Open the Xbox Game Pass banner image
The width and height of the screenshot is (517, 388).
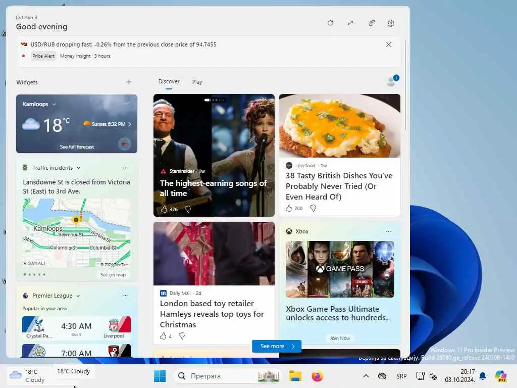(340, 269)
